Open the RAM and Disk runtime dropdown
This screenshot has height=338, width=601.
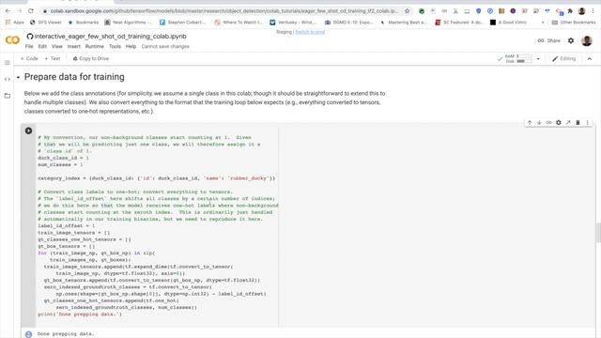(538, 59)
